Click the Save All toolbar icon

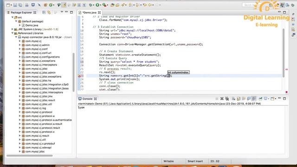(20, 5)
